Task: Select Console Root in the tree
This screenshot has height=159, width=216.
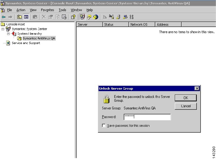Action: coord(15,24)
